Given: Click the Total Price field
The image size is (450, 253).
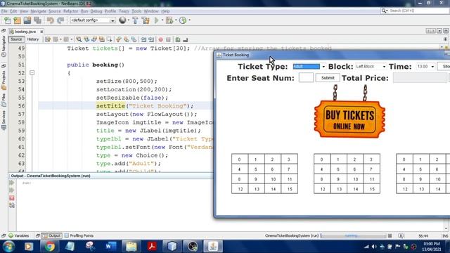Looking at the screenshot, I should tap(420, 78).
